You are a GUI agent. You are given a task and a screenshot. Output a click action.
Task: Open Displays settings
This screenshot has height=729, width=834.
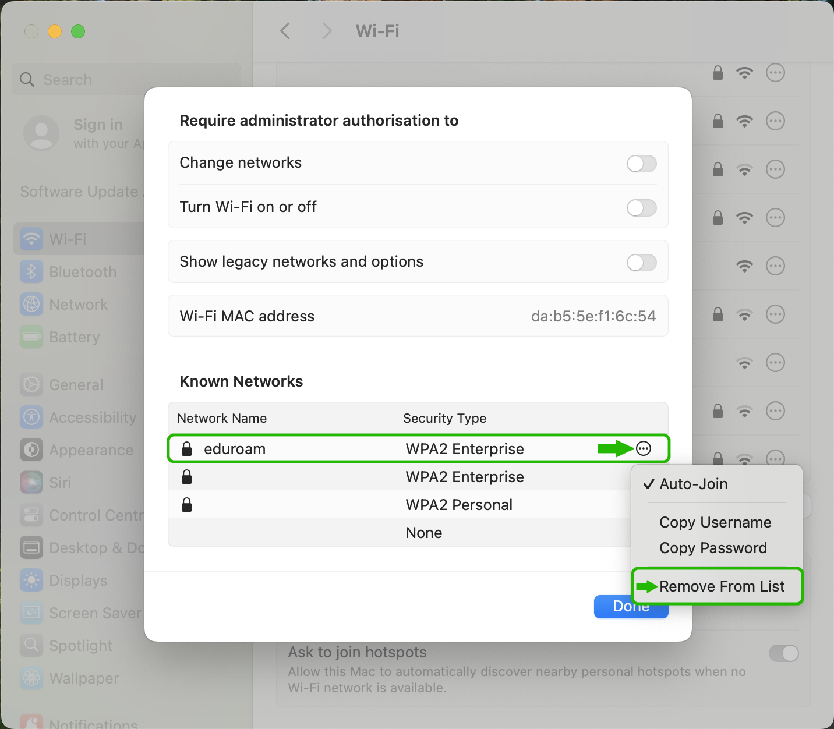78,580
